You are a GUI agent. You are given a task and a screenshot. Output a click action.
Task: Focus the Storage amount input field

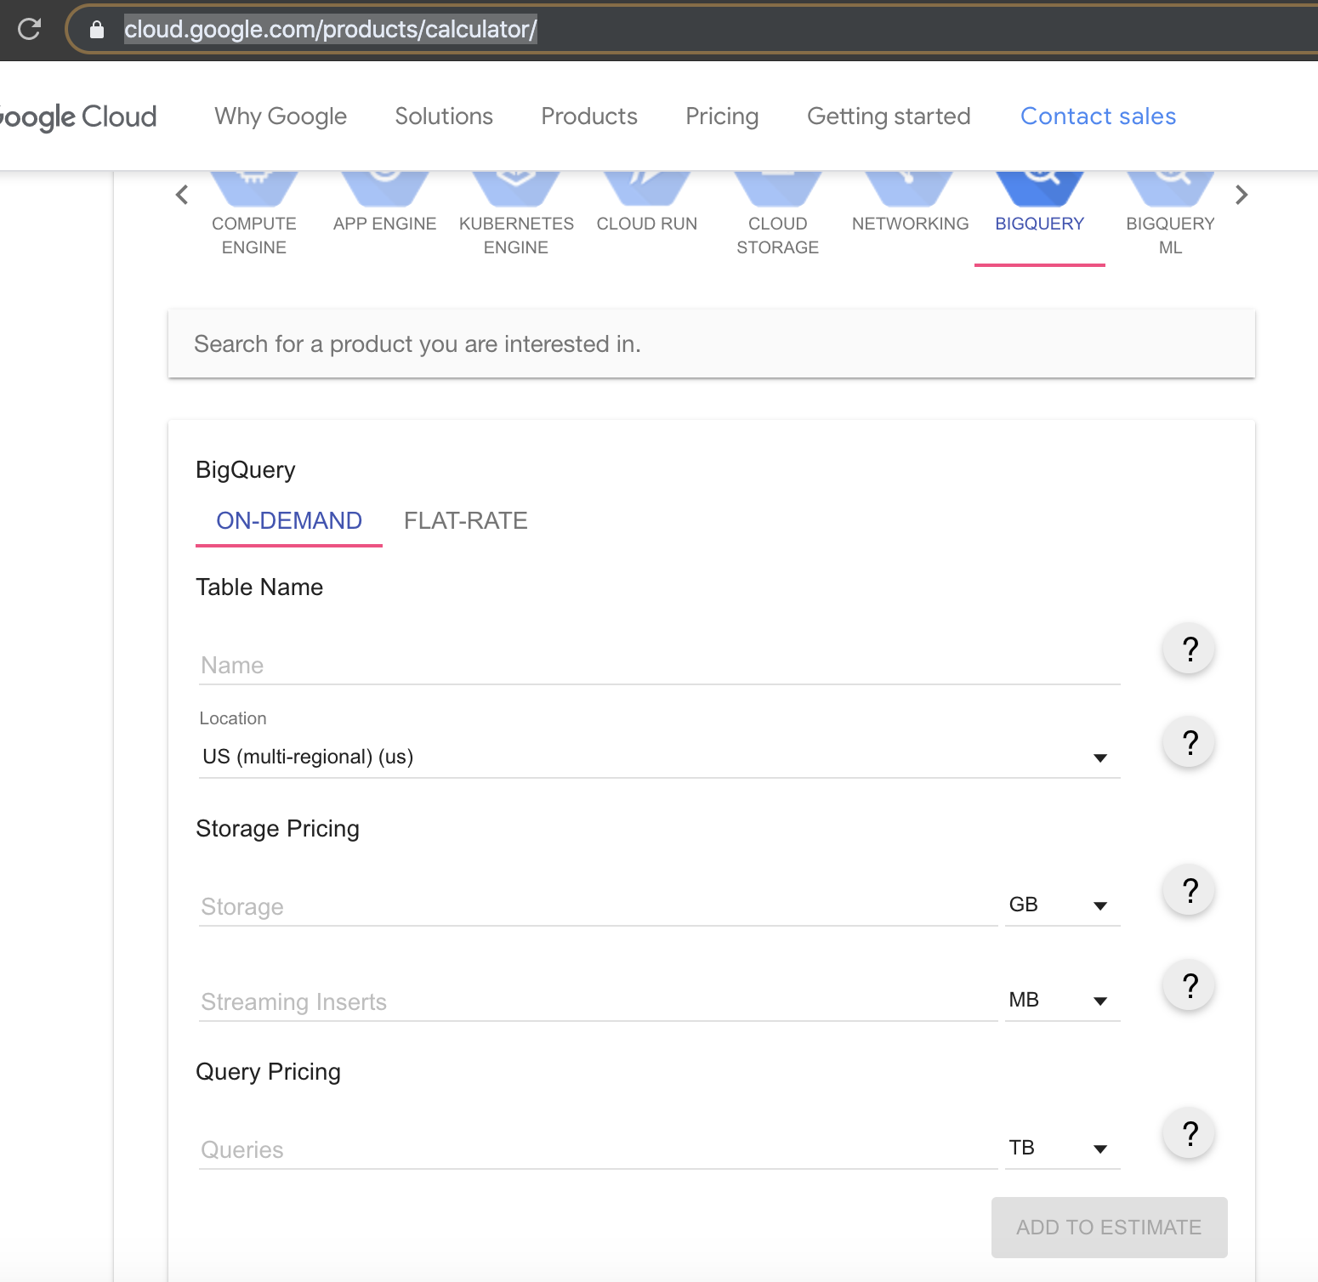(x=598, y=906)
